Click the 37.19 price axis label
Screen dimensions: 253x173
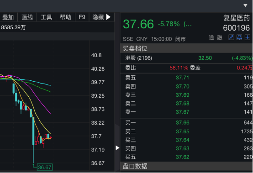point(98,150)
